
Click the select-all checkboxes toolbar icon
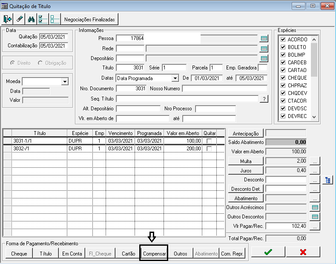(43, 19)
